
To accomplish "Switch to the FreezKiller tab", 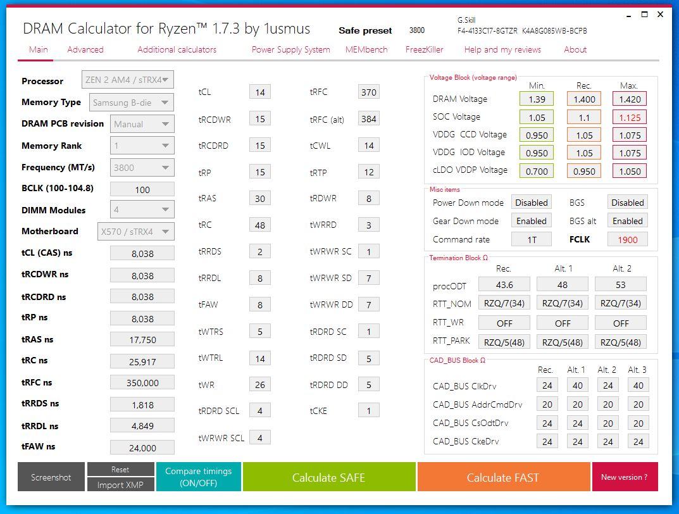I will (425, 50).
